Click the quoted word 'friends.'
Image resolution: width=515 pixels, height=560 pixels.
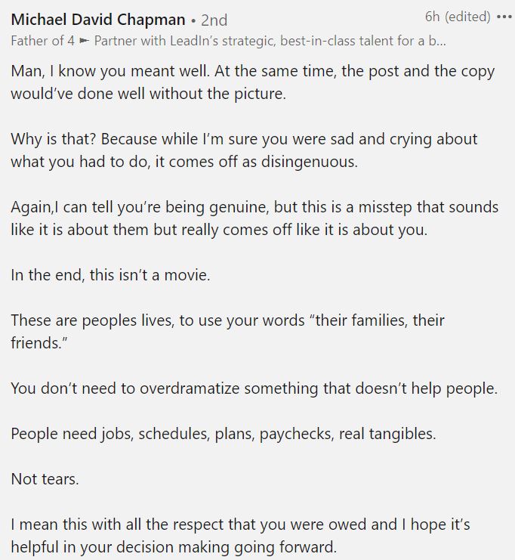point(39,343)
